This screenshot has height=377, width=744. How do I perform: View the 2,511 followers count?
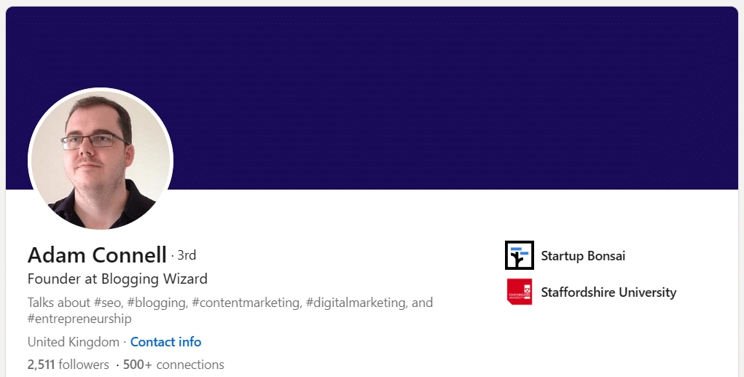pos(68,365)
